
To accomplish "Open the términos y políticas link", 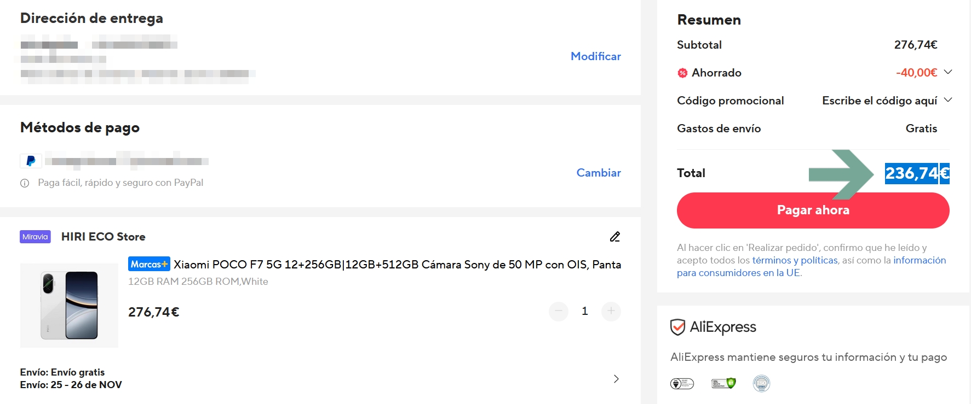I will click(x=795, y=260).
